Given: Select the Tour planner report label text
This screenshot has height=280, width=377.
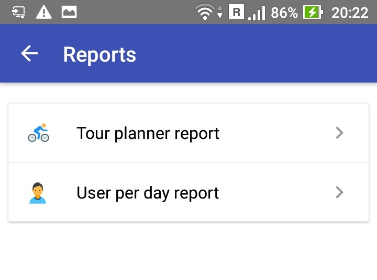Looking at the screenshot, I should tap(148, 133).
